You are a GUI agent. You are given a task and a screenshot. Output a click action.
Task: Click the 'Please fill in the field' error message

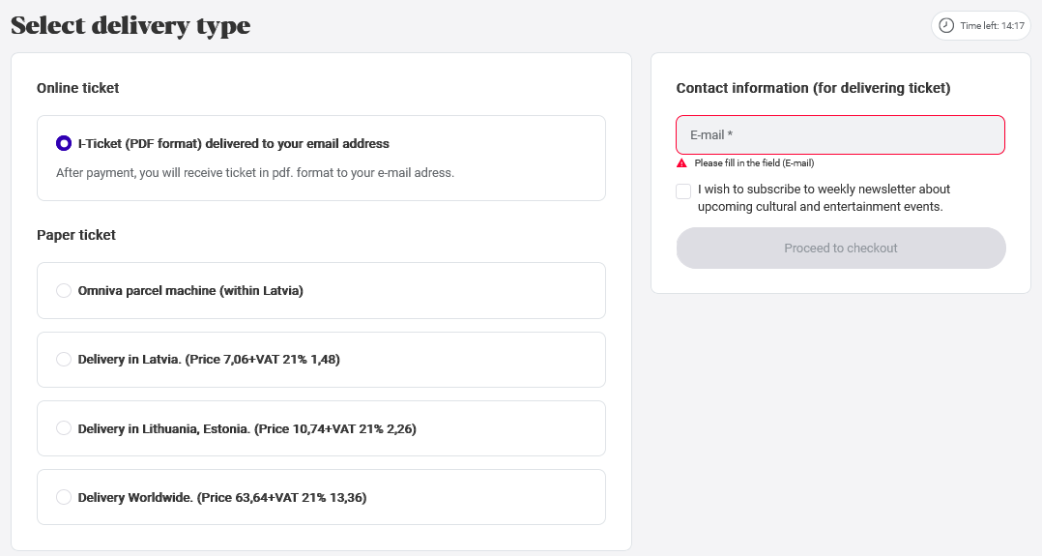click(x=754, y=163)
